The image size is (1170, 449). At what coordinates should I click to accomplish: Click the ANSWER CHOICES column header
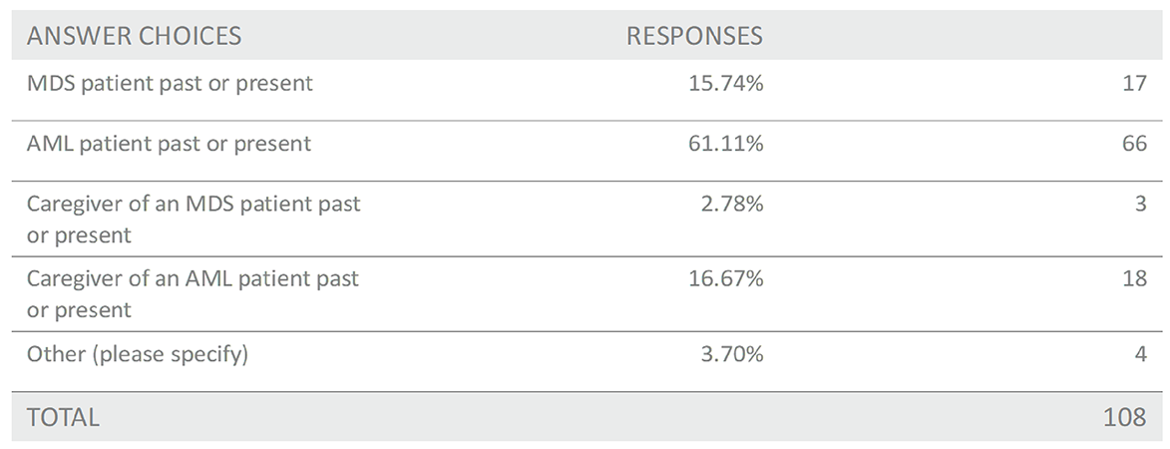pyautogui.click(x=134, y=37)
